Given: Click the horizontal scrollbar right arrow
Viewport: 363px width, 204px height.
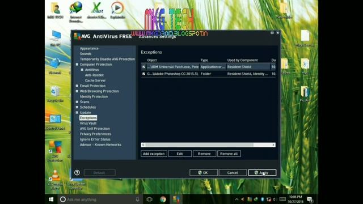Looking at the screenshot, I should [273, 145].
